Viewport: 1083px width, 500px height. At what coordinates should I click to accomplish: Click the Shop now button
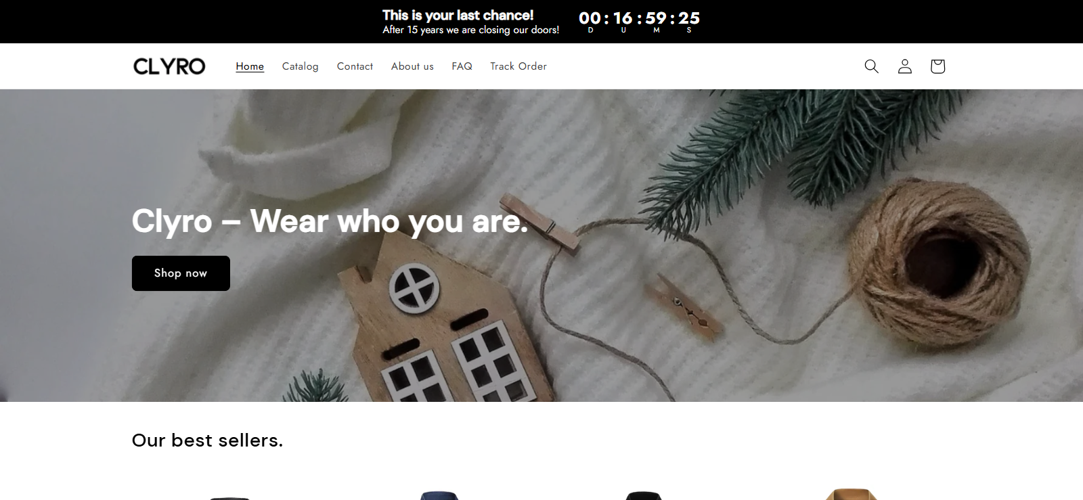(x=181, y=273)
